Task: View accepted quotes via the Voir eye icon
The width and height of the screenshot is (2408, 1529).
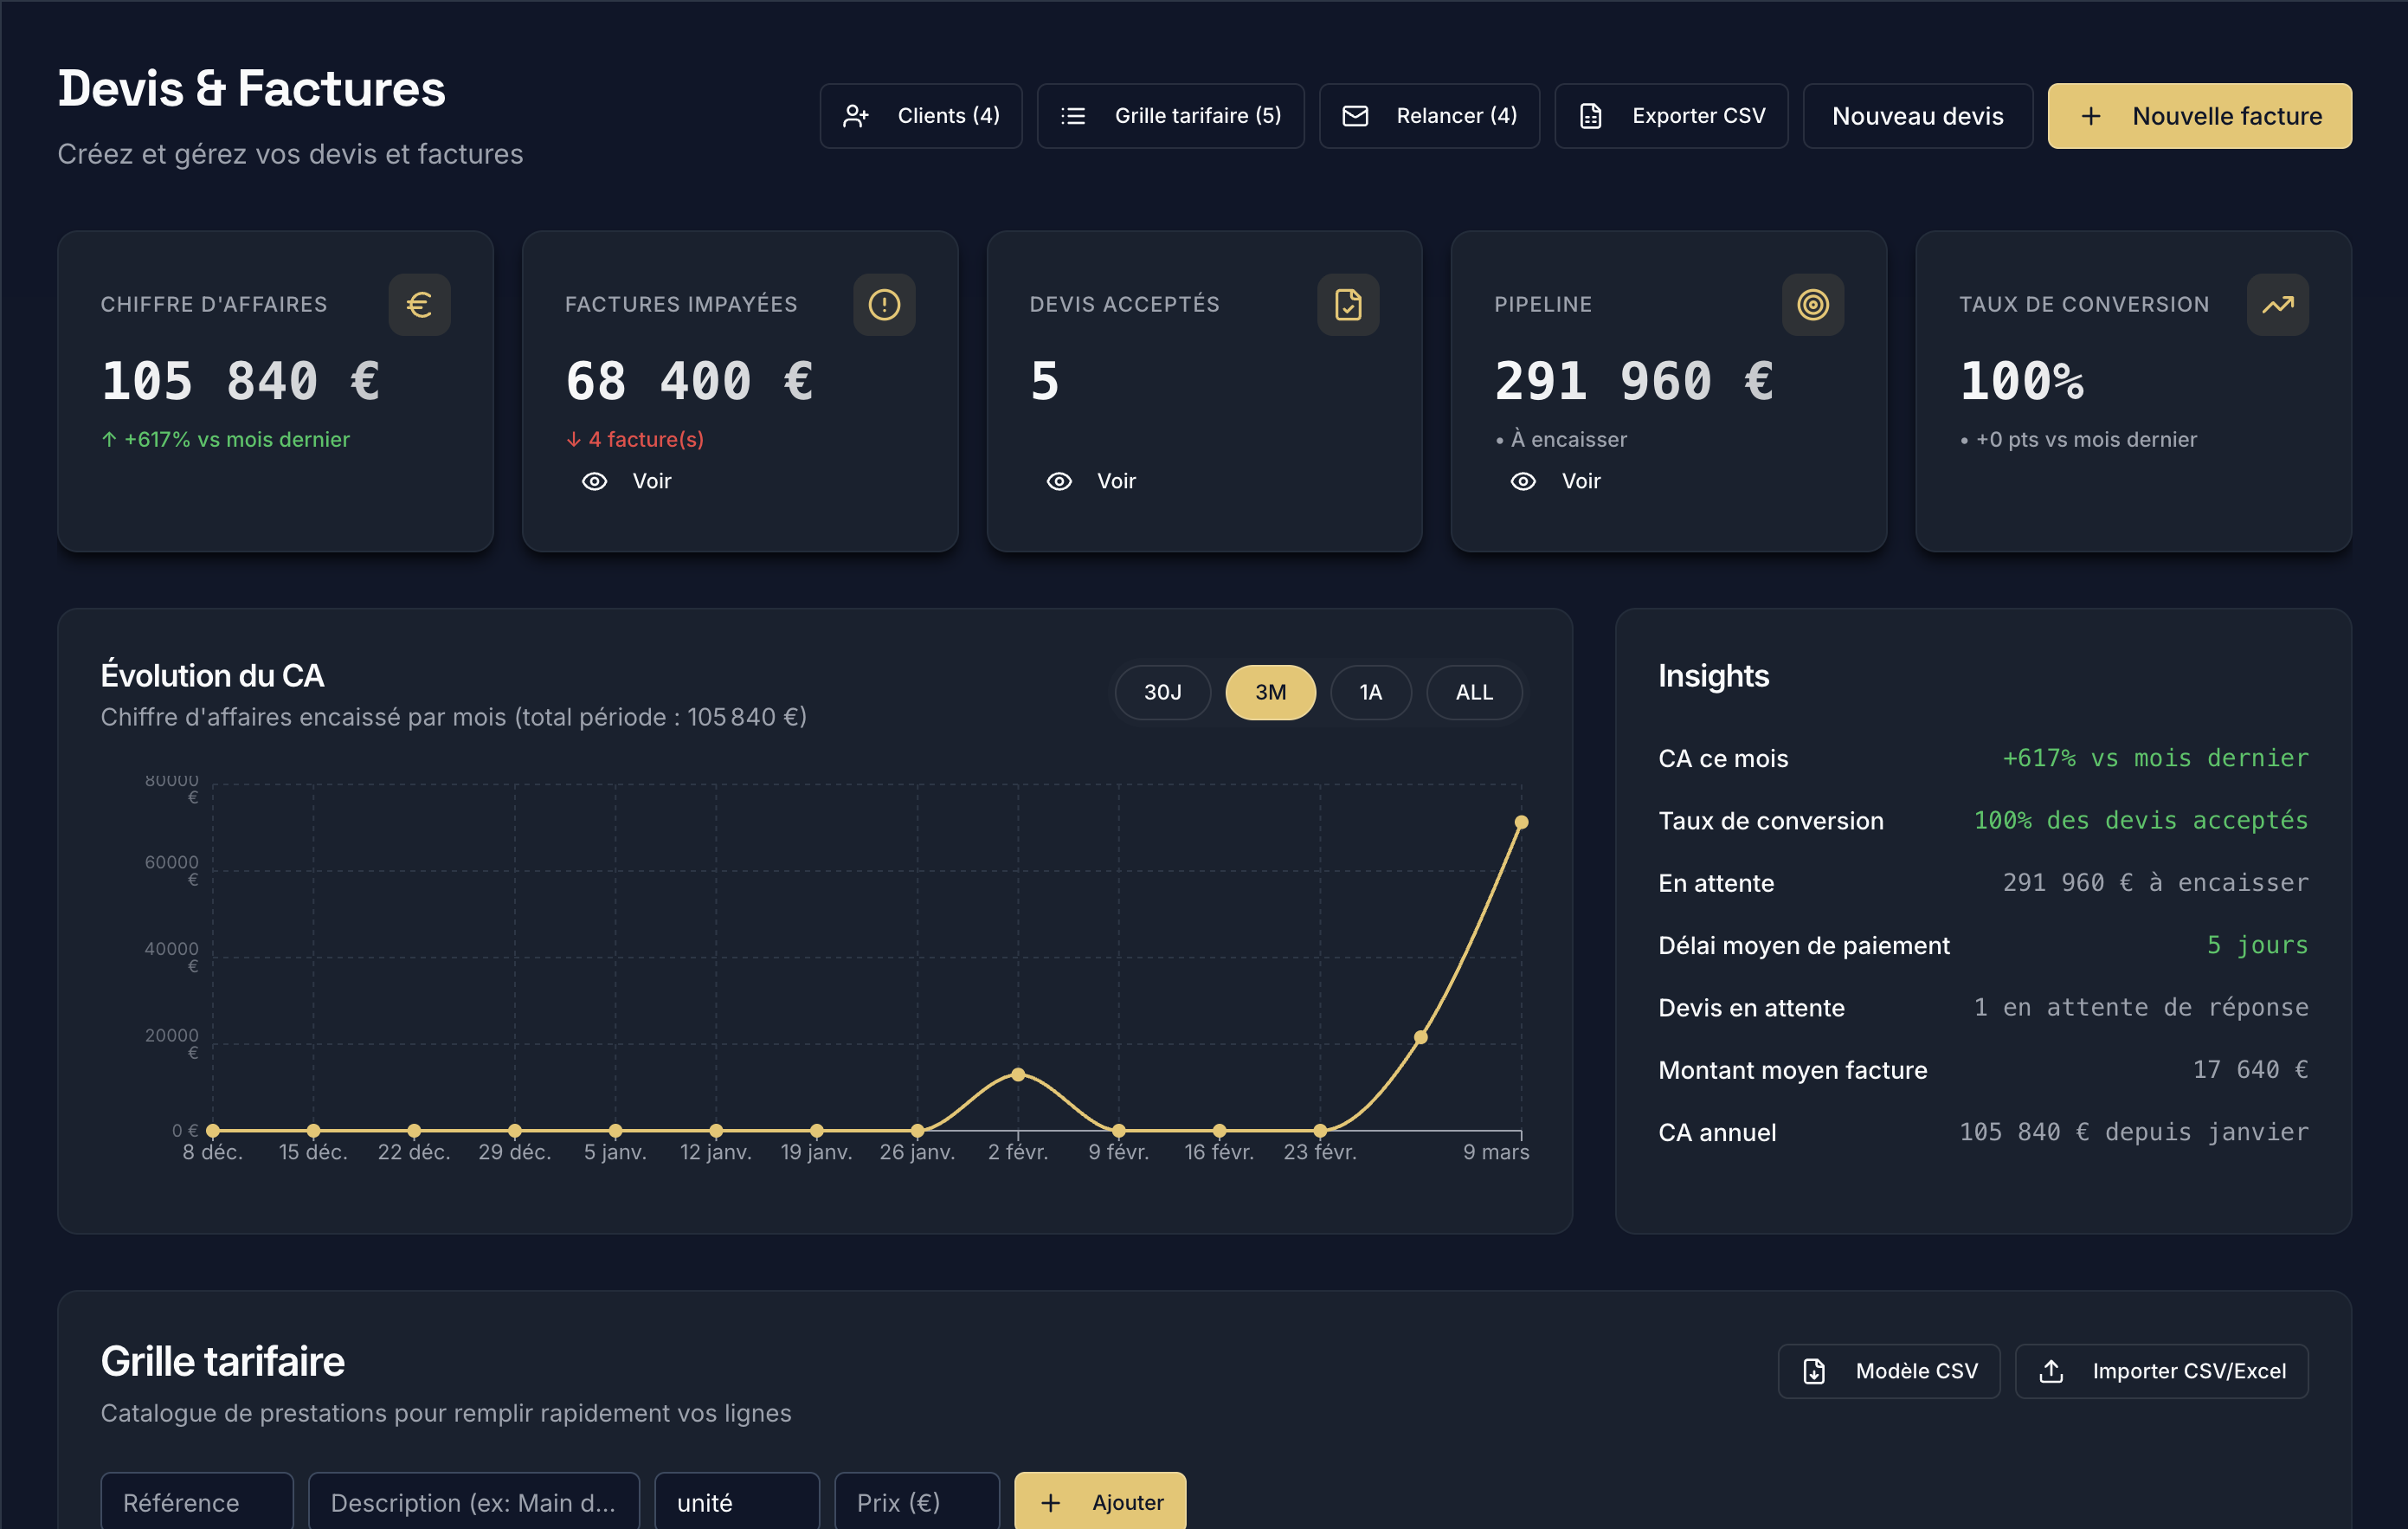Action: [1059, 481]
